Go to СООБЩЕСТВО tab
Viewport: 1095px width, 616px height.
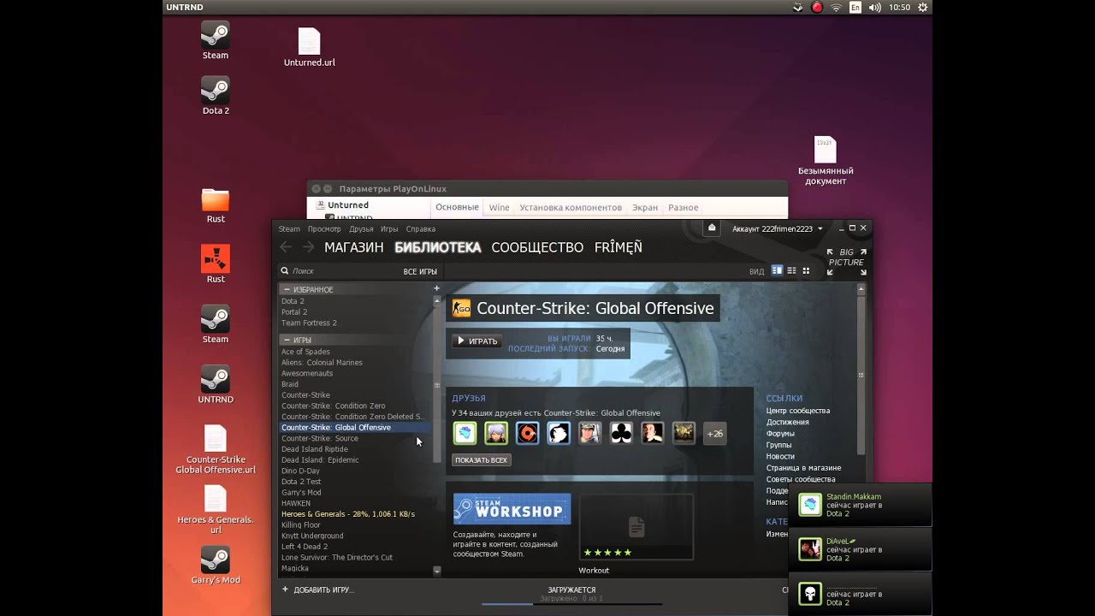(537, 247)
